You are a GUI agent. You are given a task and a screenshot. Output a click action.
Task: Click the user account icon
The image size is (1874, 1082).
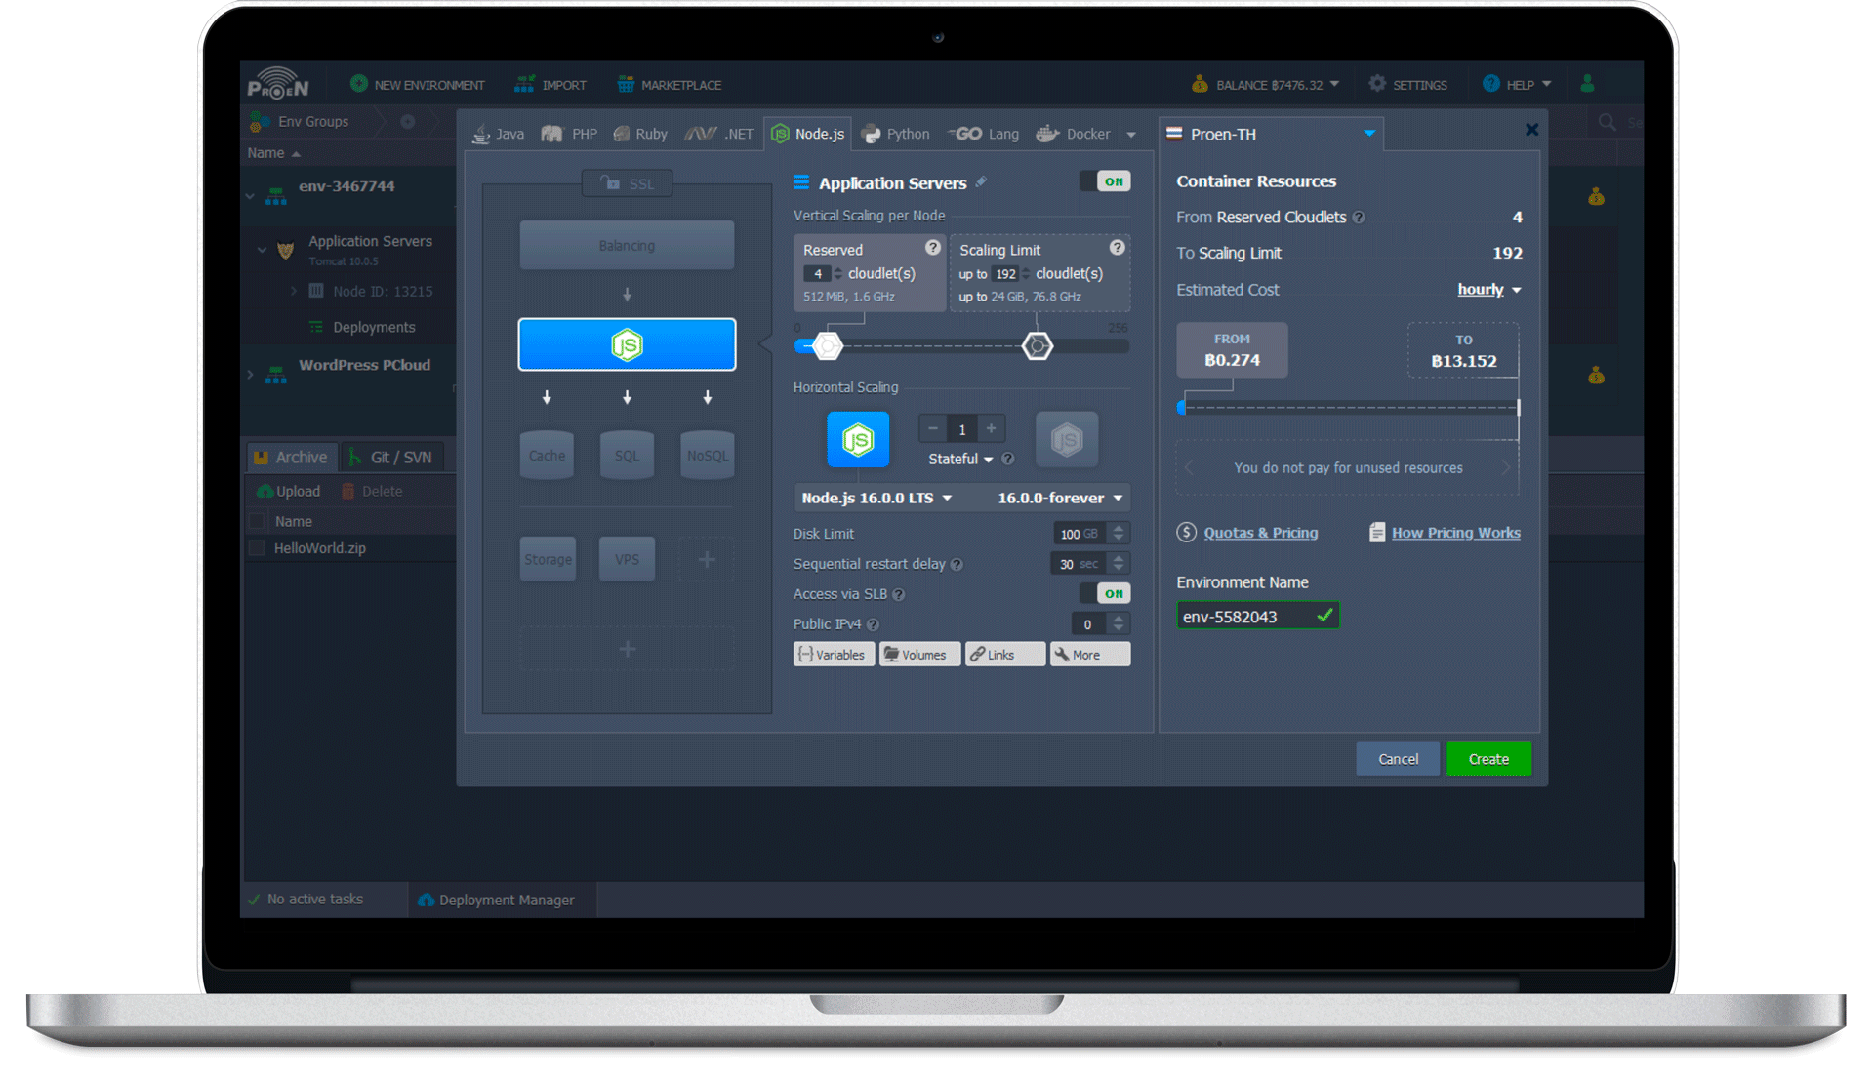tap(1588, 84)
